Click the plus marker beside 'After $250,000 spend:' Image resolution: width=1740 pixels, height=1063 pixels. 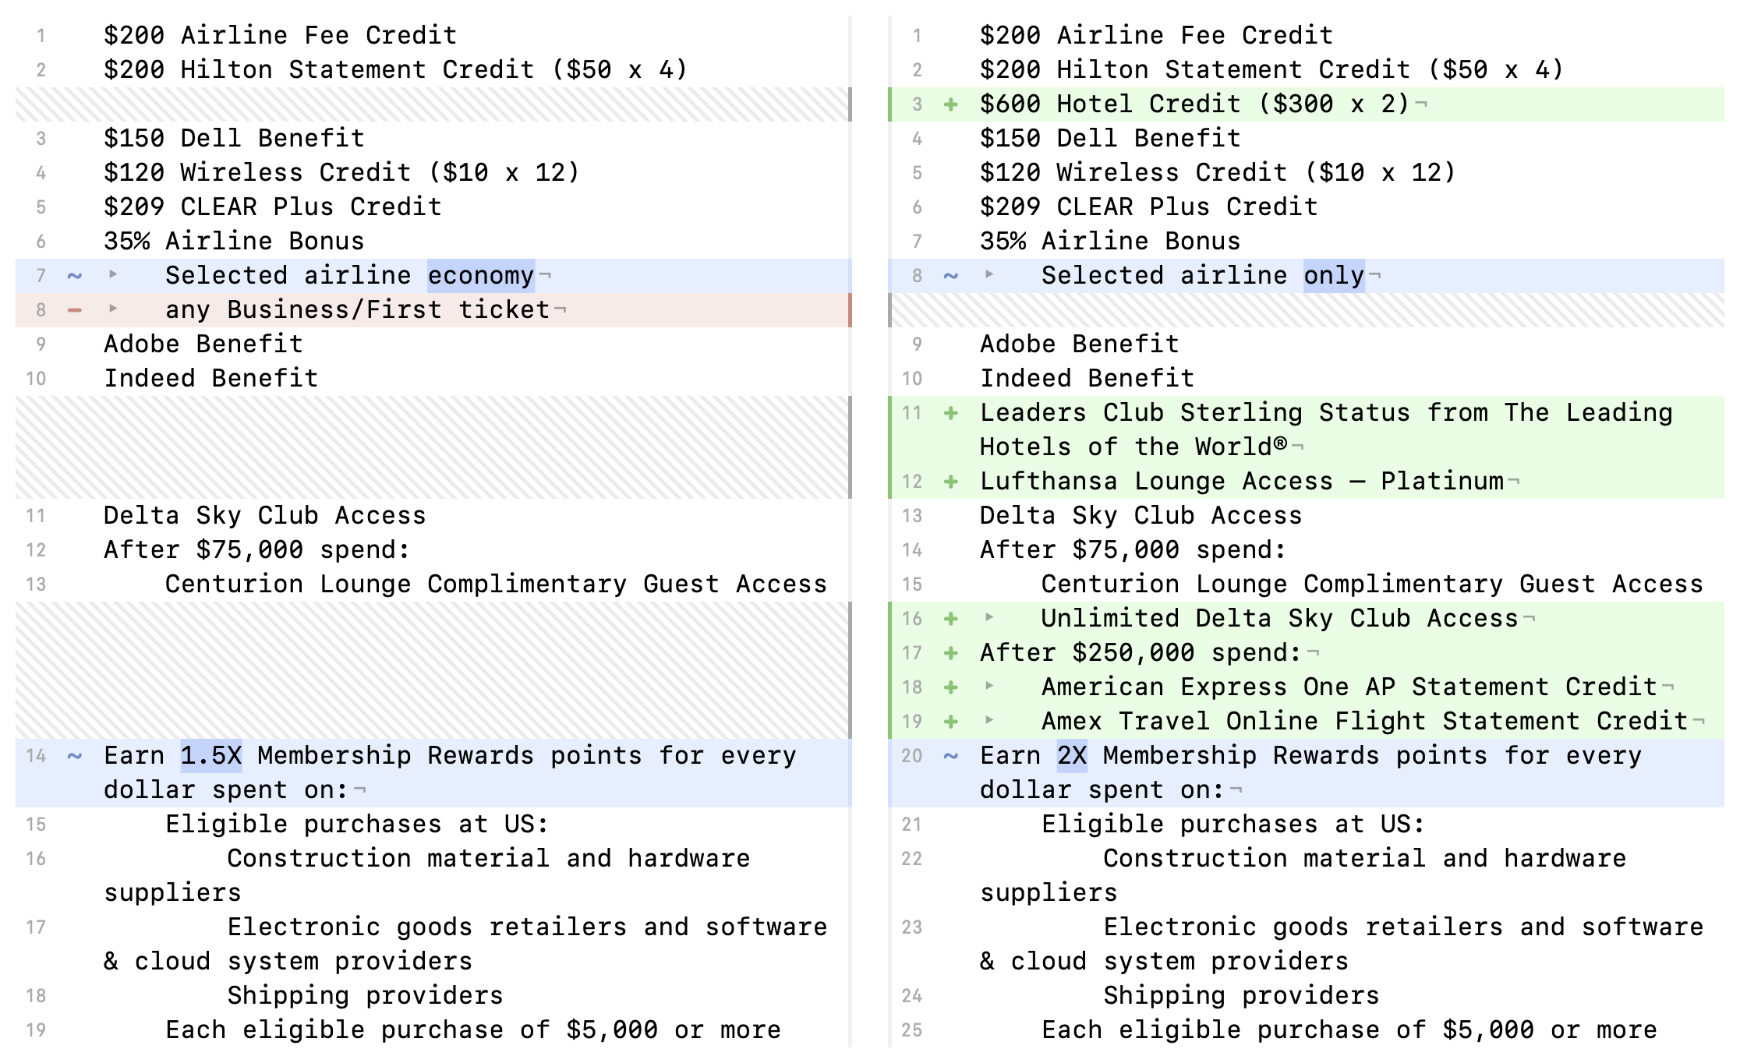[950, 653]
